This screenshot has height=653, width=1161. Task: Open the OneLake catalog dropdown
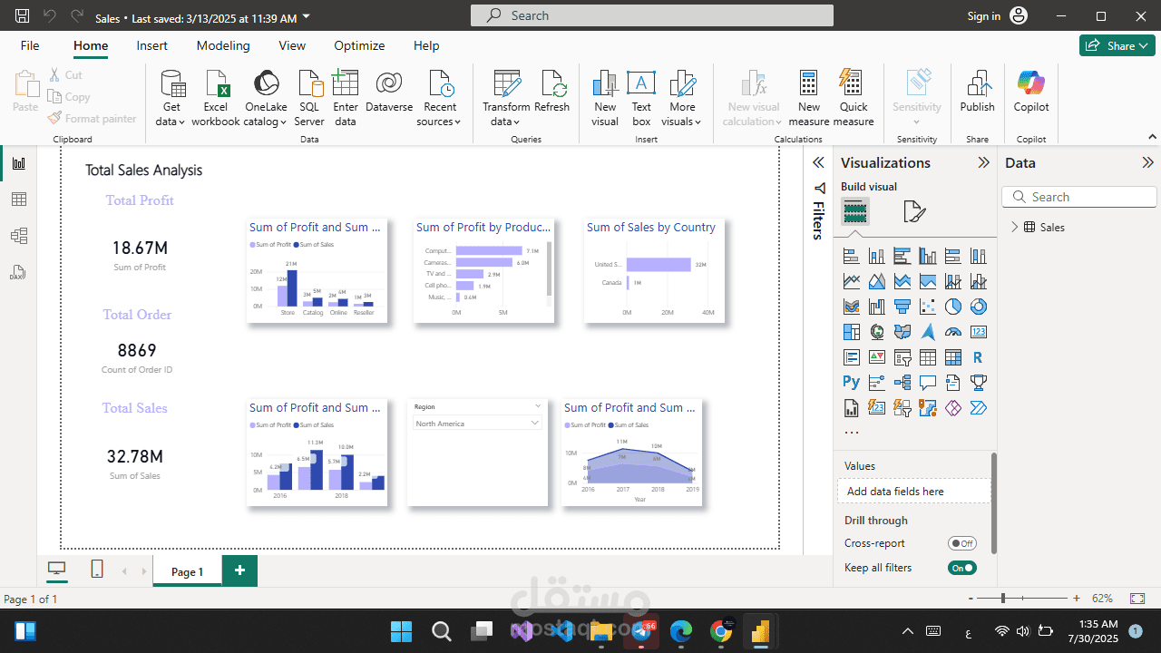[x=266, y=114]
